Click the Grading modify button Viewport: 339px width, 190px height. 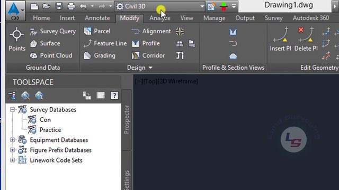click(x=100, y=55)
